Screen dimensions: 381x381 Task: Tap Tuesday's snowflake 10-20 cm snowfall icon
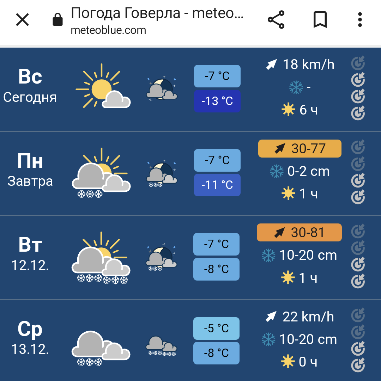pyautogui.click(x=268, y=256)
